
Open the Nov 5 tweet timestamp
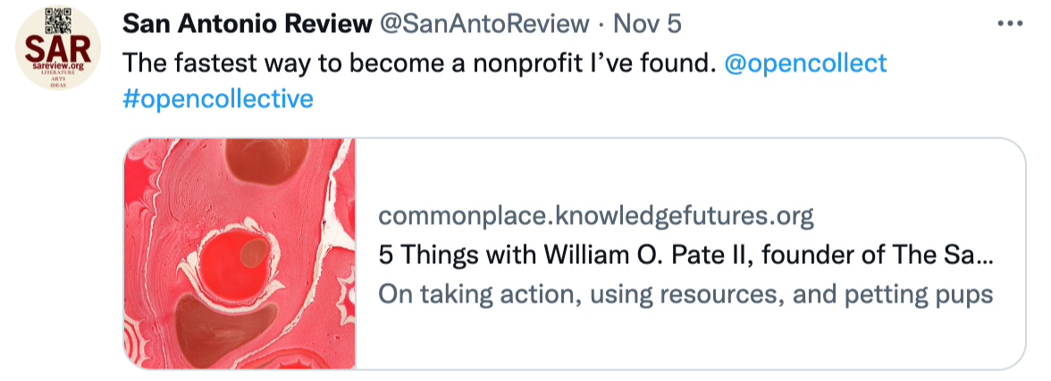(x=647, y=24)
